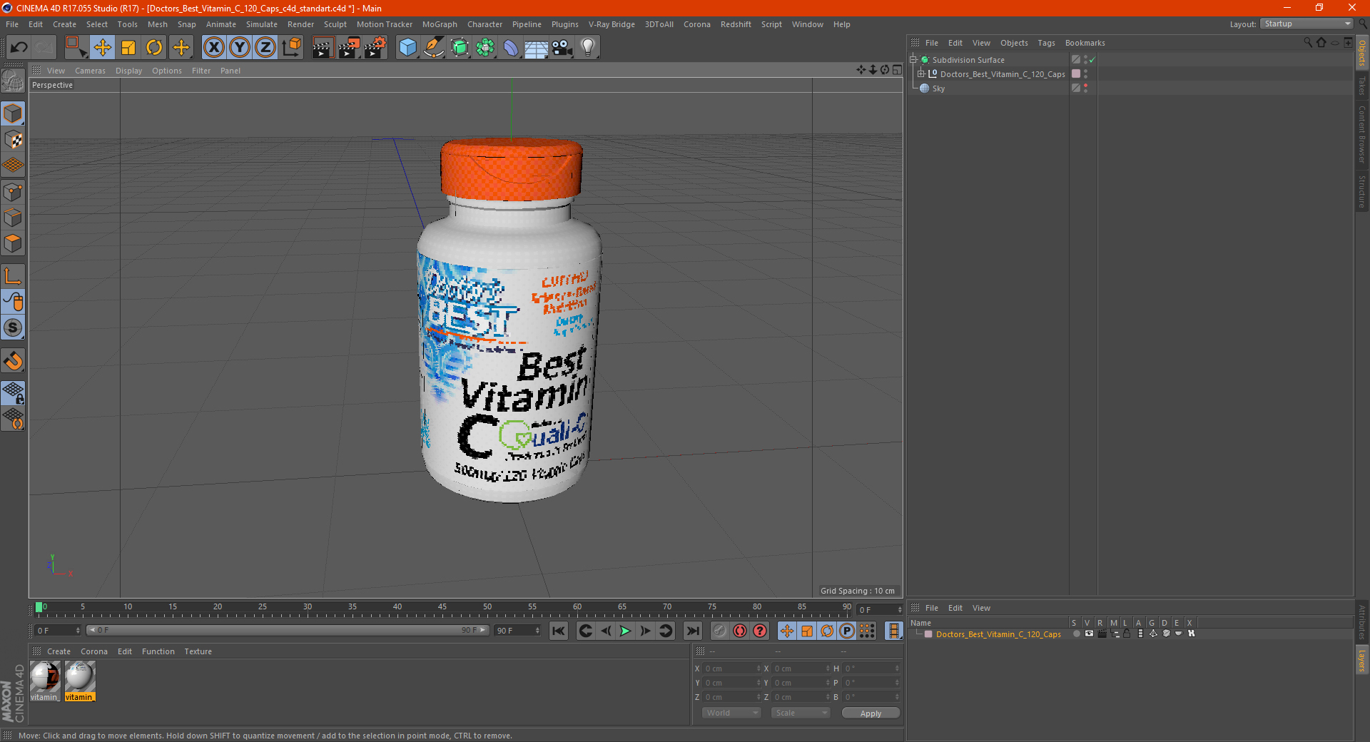The image size is (1370, 742).
Task: Click the timeline preview range slider
Action: click(x=287, y=631)
